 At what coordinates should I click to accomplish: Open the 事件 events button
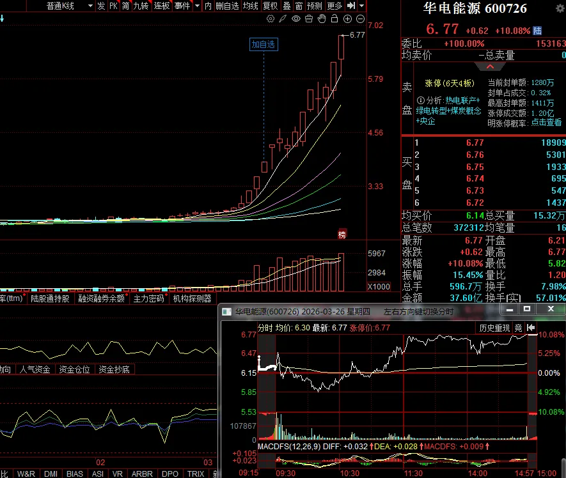coord(182,6)
